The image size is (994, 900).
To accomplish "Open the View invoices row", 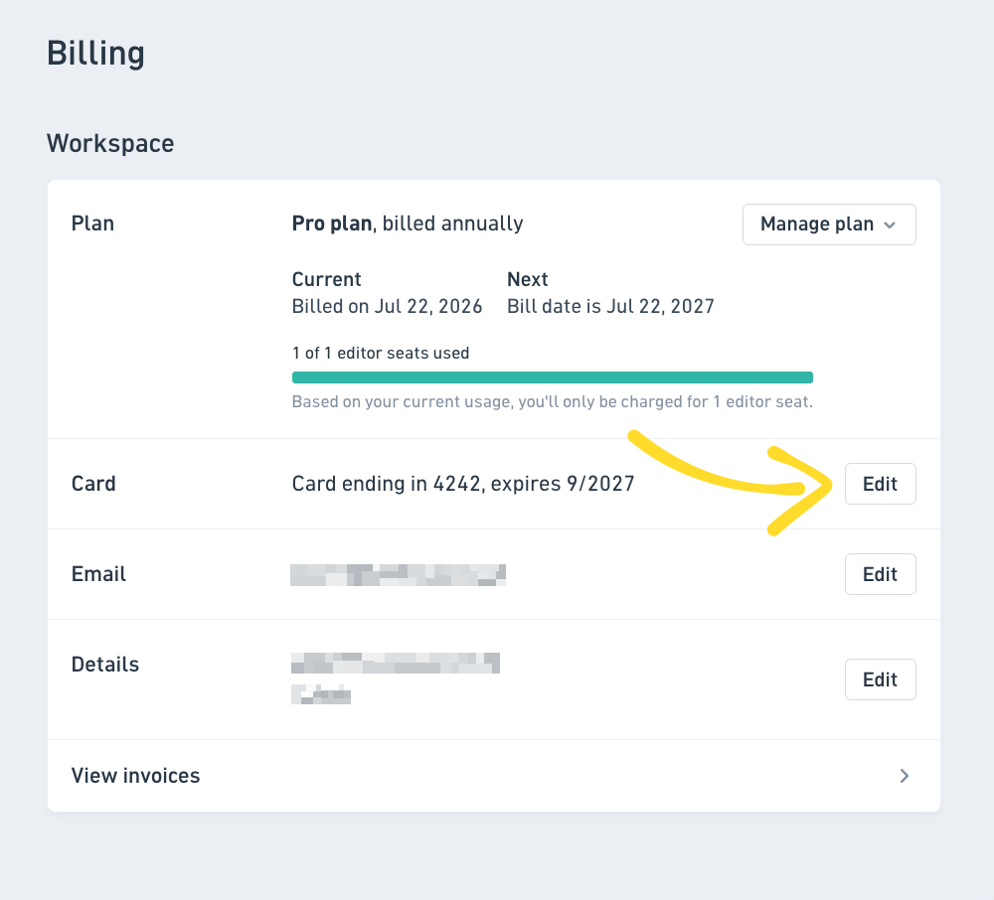I will point(494,776).
